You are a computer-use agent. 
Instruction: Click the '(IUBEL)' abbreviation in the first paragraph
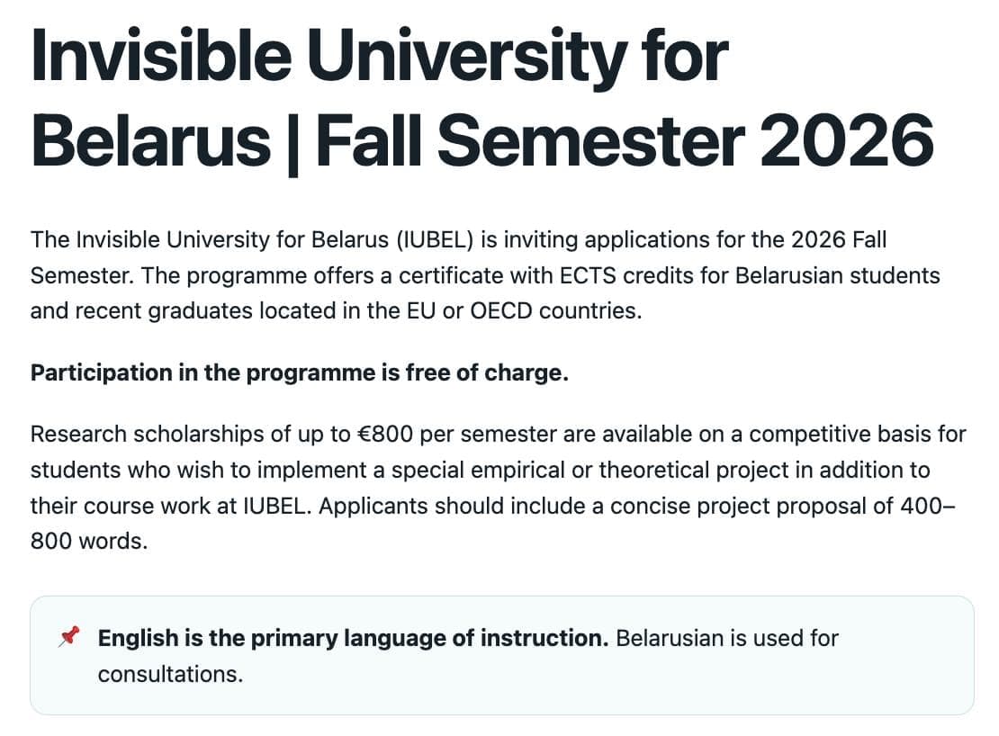pos(435,240)
